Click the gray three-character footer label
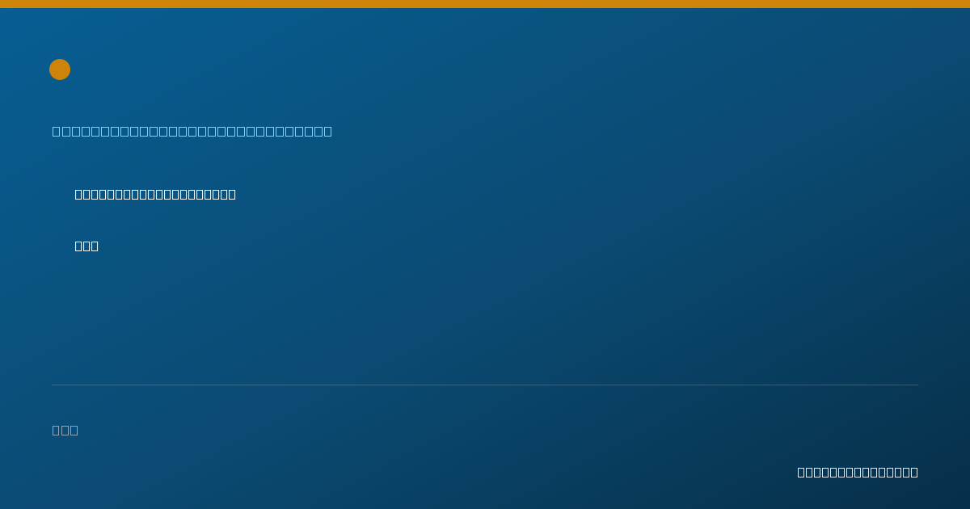This screenshot has height=509, width=970. coord(65,430)
